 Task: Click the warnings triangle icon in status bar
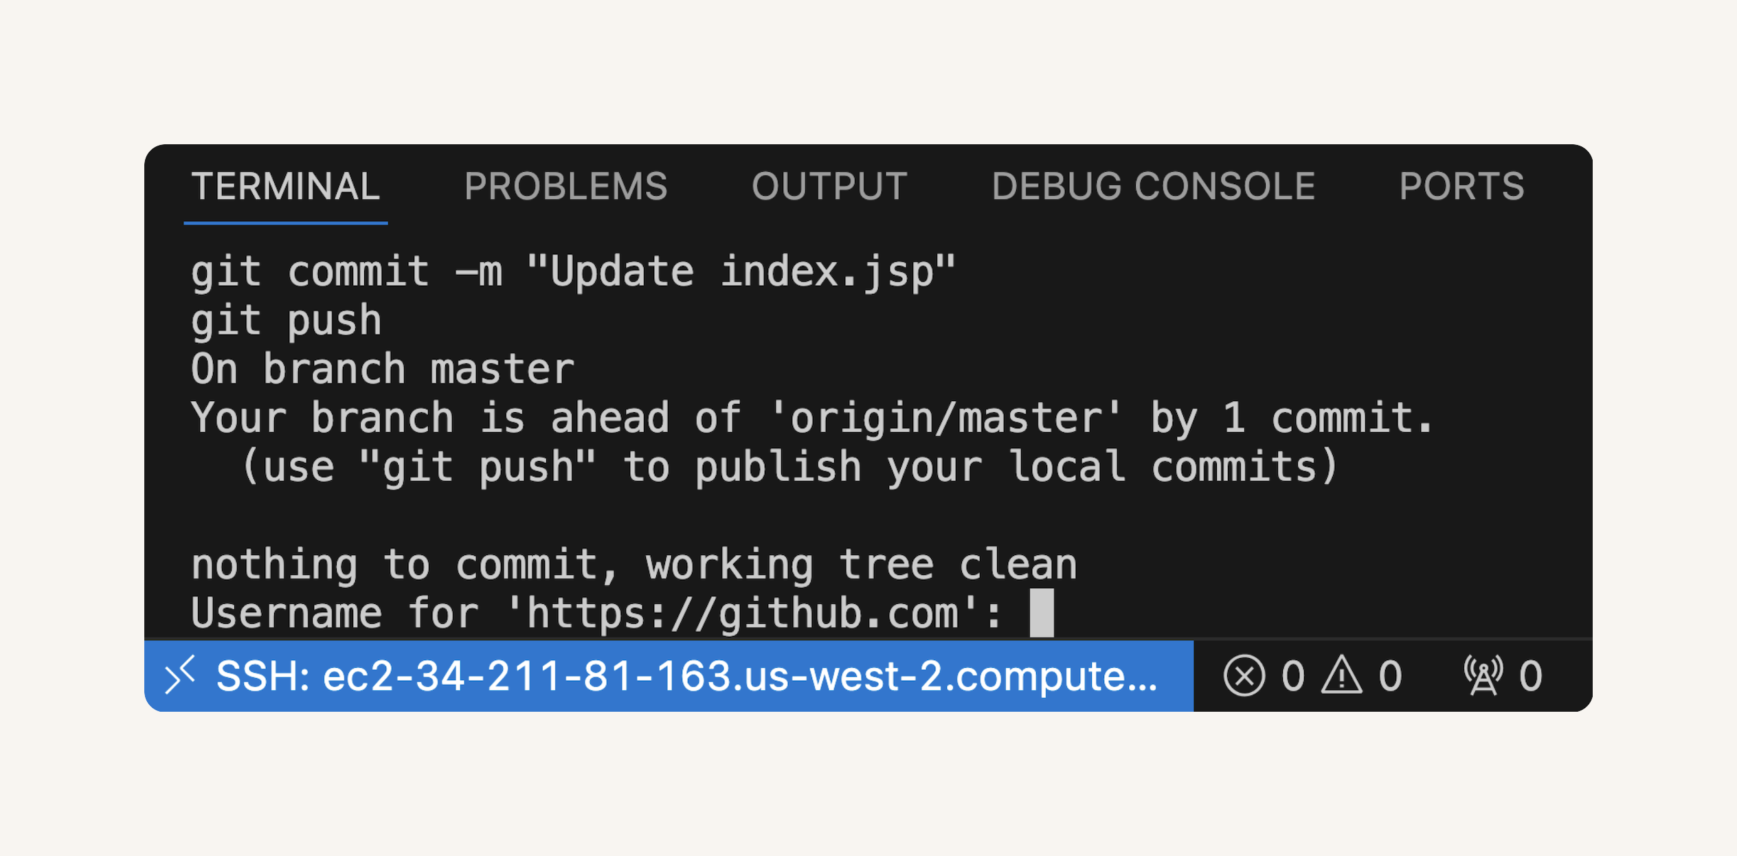click(1341, 675)
